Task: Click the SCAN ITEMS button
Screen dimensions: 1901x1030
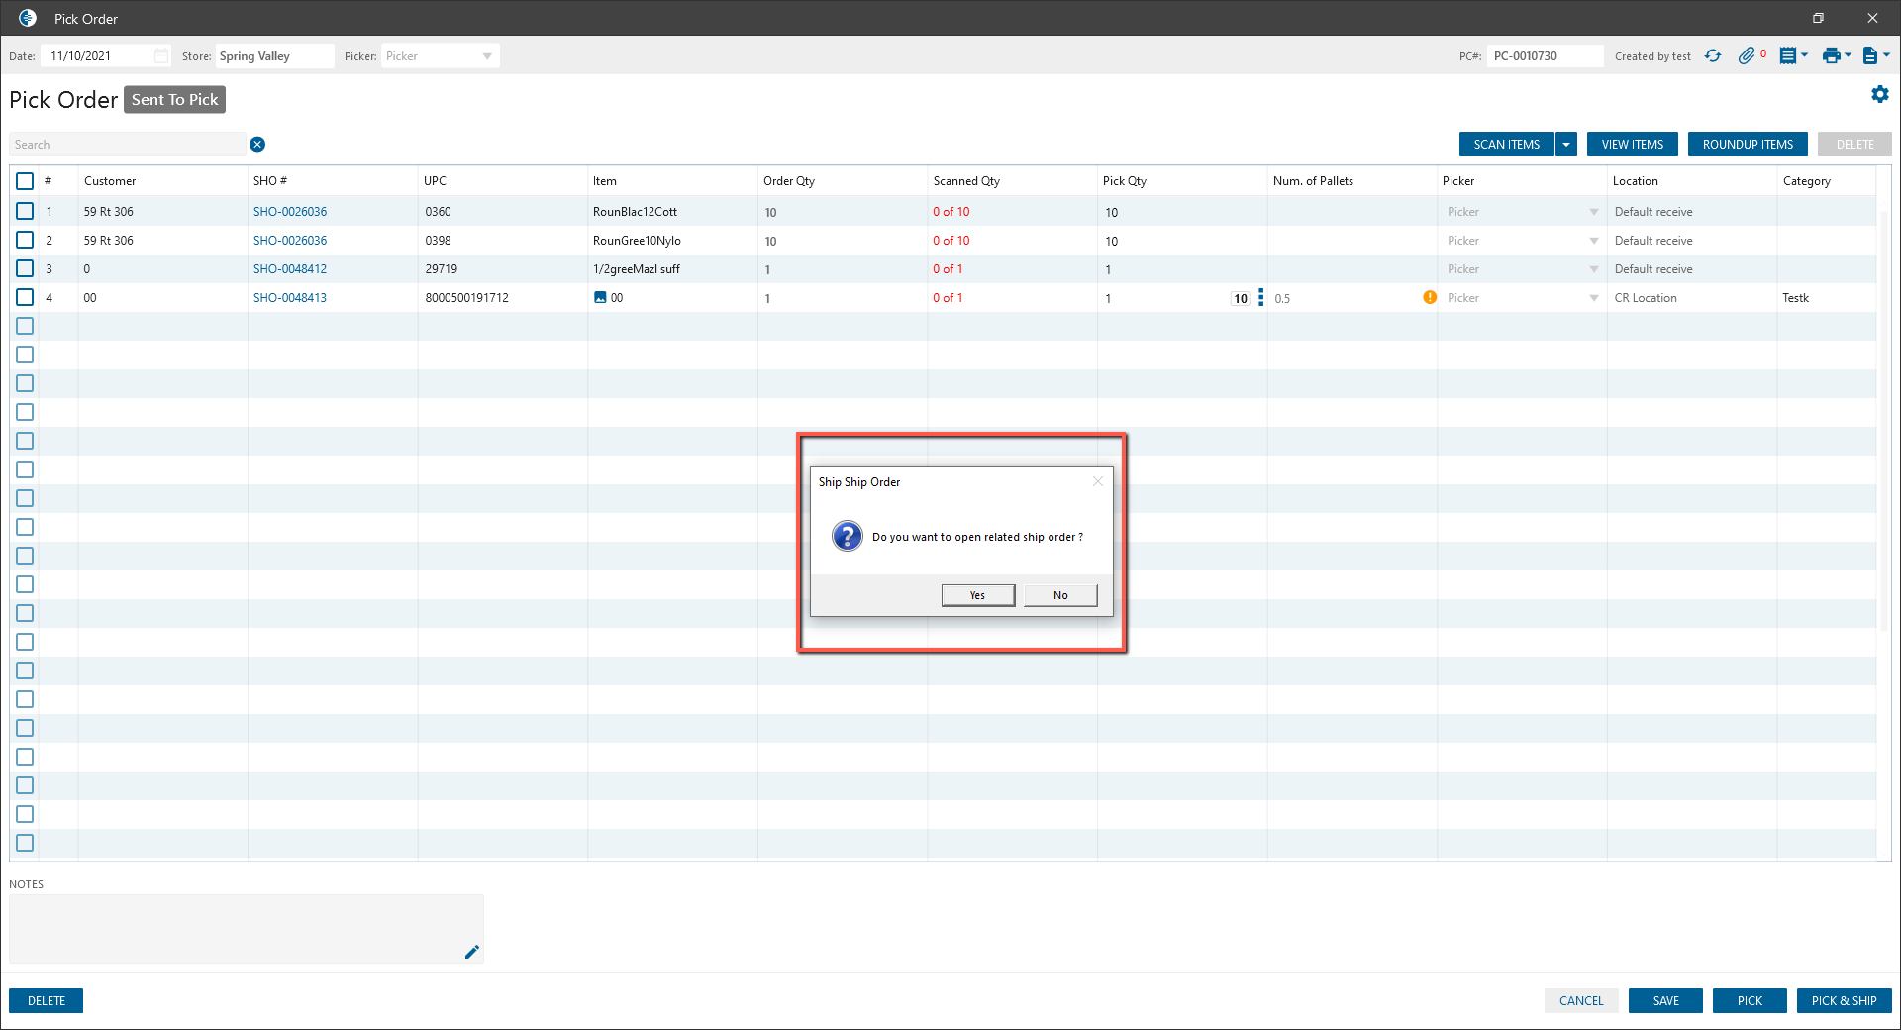Action: pyautogui.click(x=1507, y=145)
